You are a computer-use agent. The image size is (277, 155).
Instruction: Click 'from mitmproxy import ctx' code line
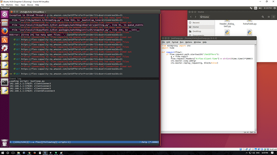click(176, 46)
